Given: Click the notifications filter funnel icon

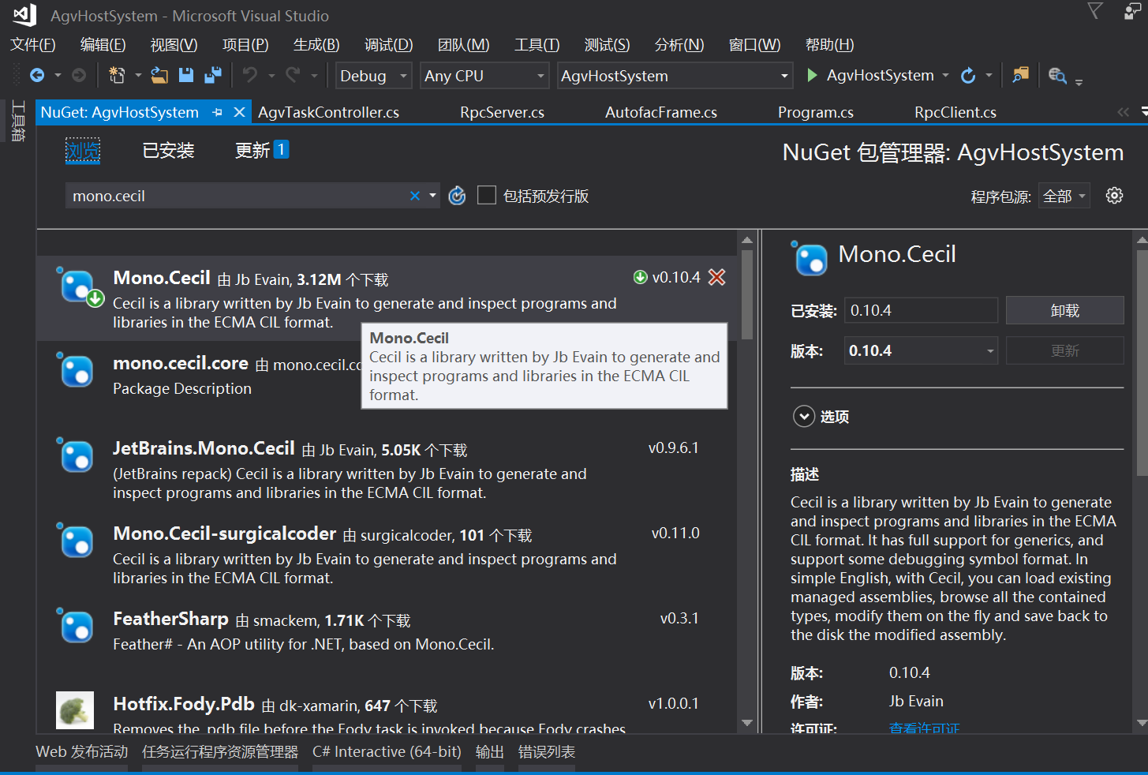Looking at the screenshot, I should point(1095,10).
